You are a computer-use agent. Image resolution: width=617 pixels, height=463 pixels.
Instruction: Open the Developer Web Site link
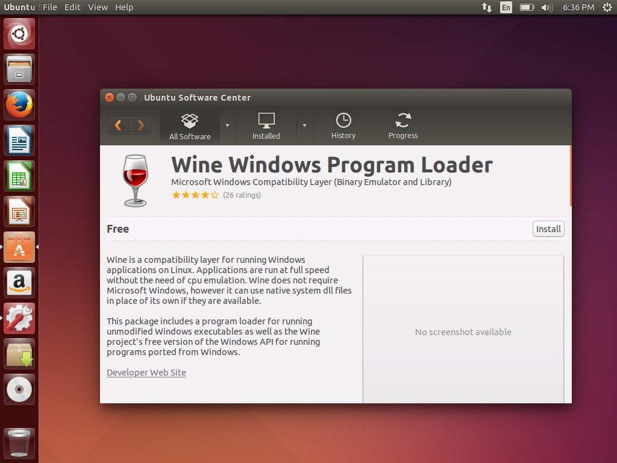[x=146, y=373]
